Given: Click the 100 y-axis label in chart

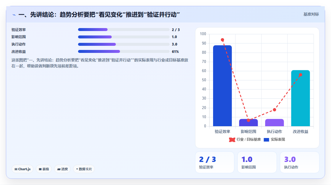Looking at the screenshot, I should [203, 34].
